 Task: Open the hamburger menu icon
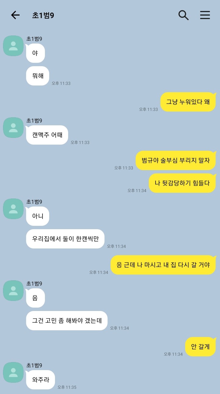tap(205, 15)
